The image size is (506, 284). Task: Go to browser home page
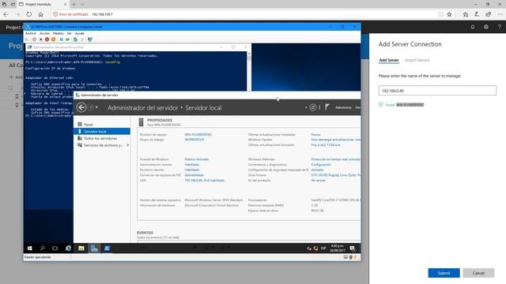[40, 14]
